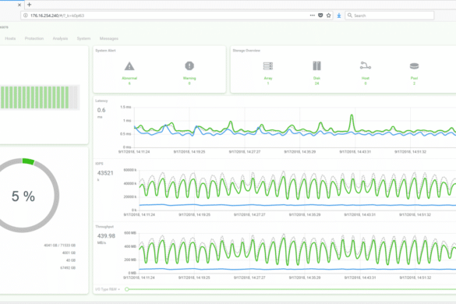The width and height of the screenshot is (456, 304).
Task: Open the Hosts menu
Action: (10, 38)
